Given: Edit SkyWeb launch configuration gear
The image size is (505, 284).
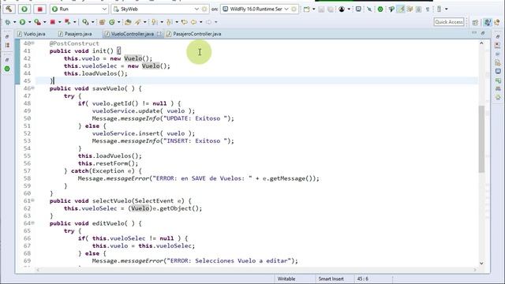Looking at the screenshot, I should (204, 9).
